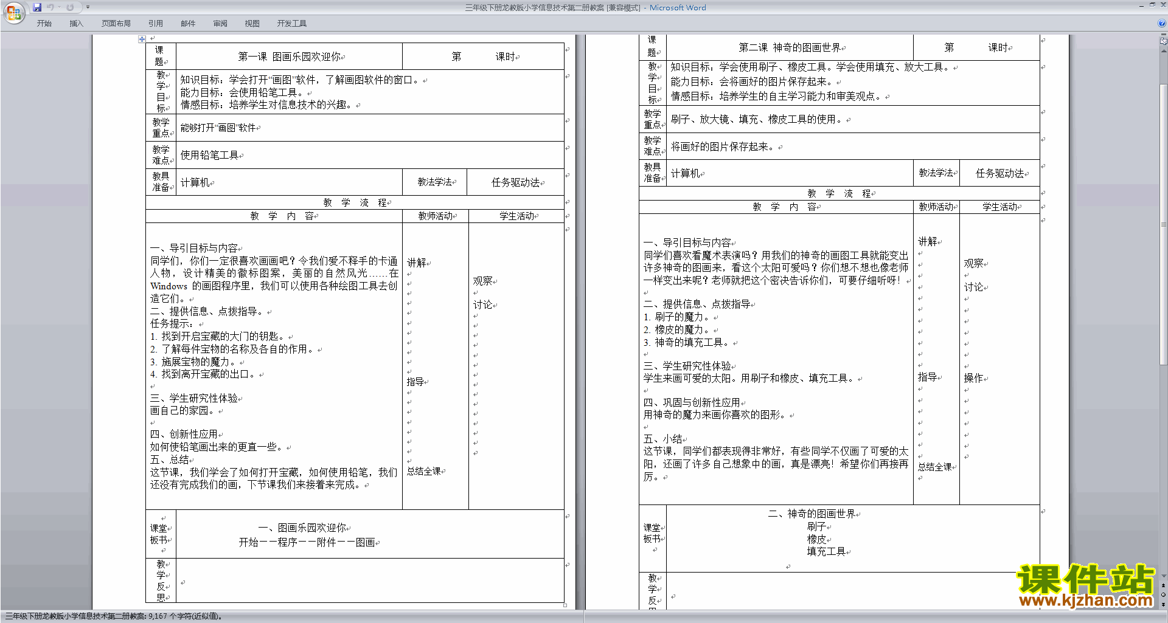Toggle the ruler display icon
1168x623 pixels.
coord(1164,41)
